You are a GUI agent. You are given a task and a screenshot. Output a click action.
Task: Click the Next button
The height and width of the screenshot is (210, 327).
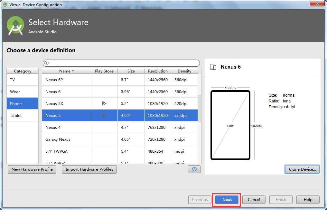click(x=227, y=200)
